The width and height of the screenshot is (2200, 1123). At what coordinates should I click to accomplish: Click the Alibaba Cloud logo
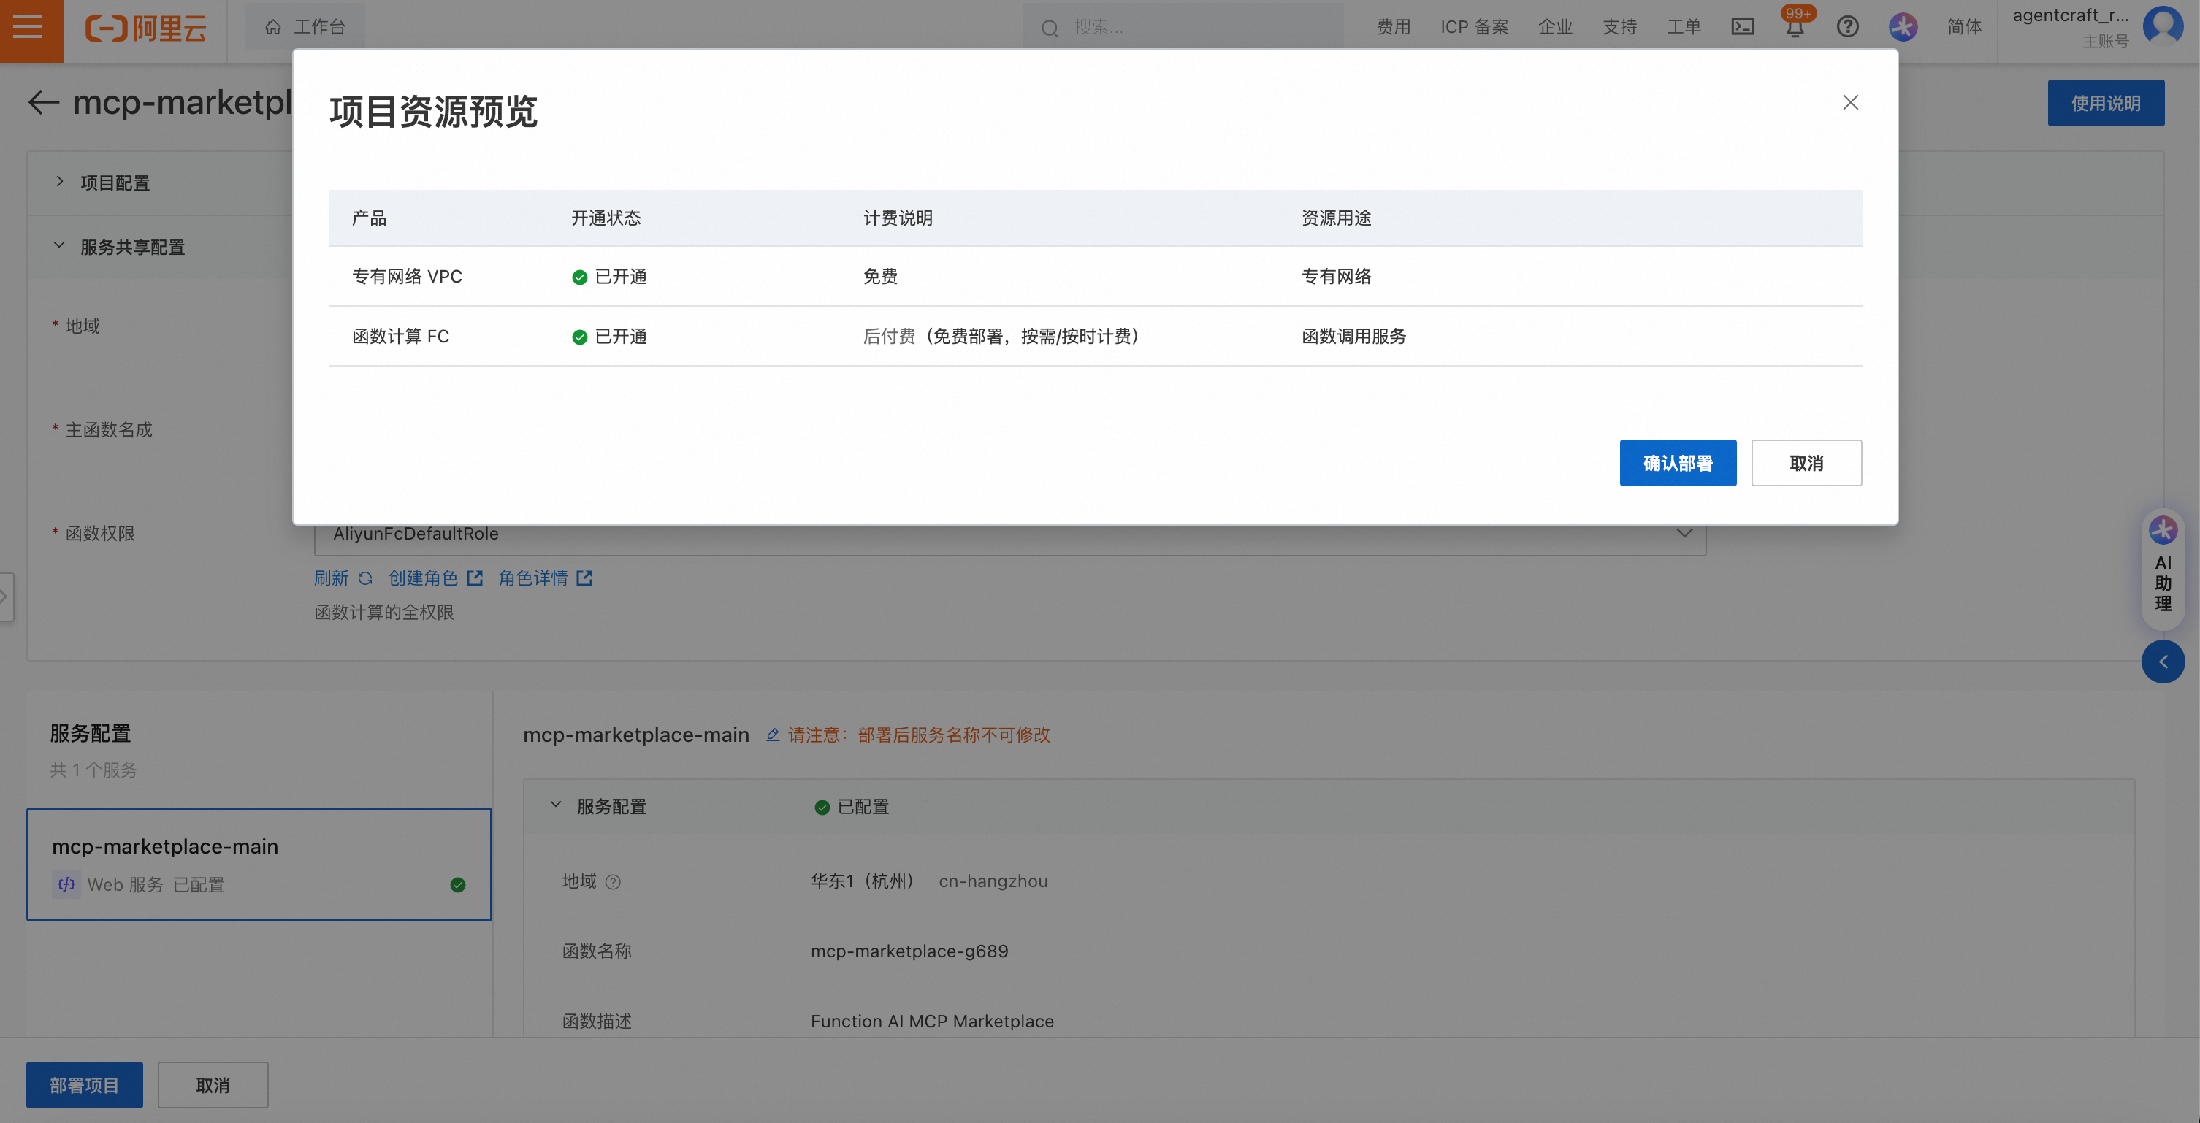pos(145,28)
